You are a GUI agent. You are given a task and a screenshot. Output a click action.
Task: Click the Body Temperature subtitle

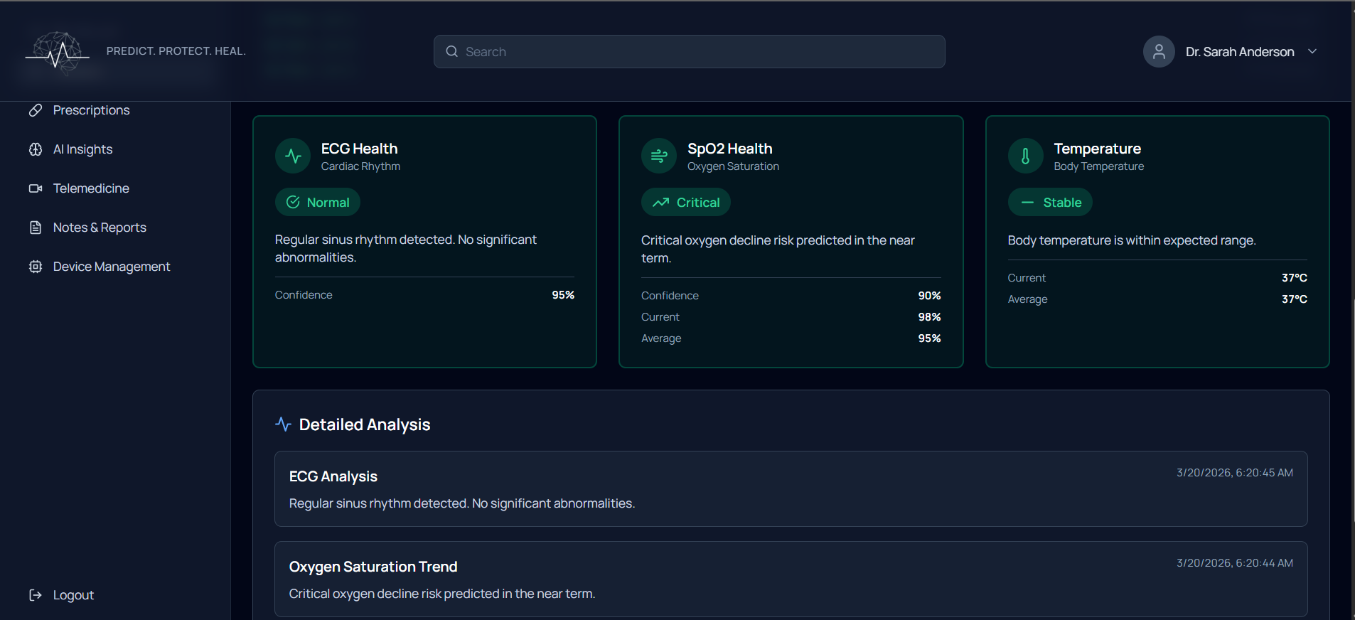pyautogui.click(x=1098, y=166)
